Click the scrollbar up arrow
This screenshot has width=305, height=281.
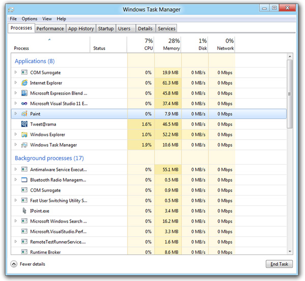click(x=290, y=56)
